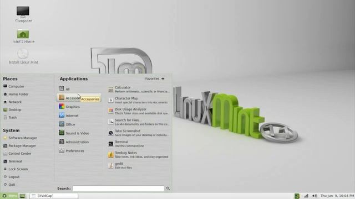Viewport: 355px width, 199px height.
Task: Launch Character Map
Action: click(x=138, y=100)
